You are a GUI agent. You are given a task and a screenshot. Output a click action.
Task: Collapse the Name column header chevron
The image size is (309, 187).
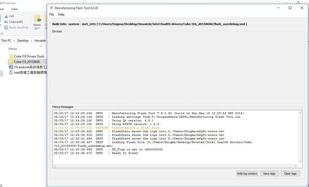[x=41, y=46]
